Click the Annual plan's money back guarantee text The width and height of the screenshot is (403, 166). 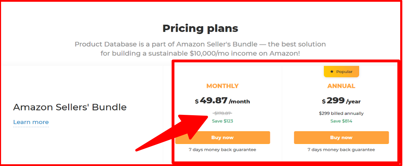point(341,150)
